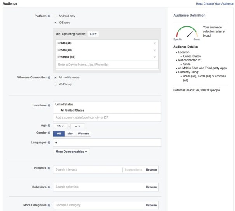
Task: Click the info icon beside Locations
Action: point(49,105)
